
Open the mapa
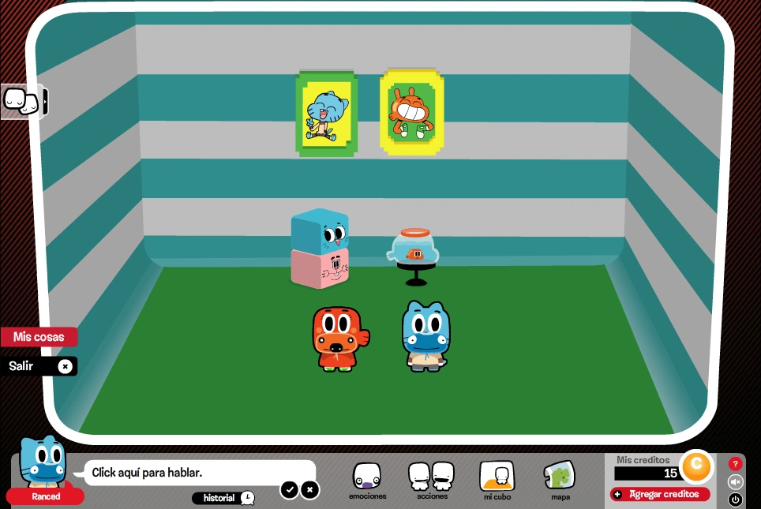(560, 477)
